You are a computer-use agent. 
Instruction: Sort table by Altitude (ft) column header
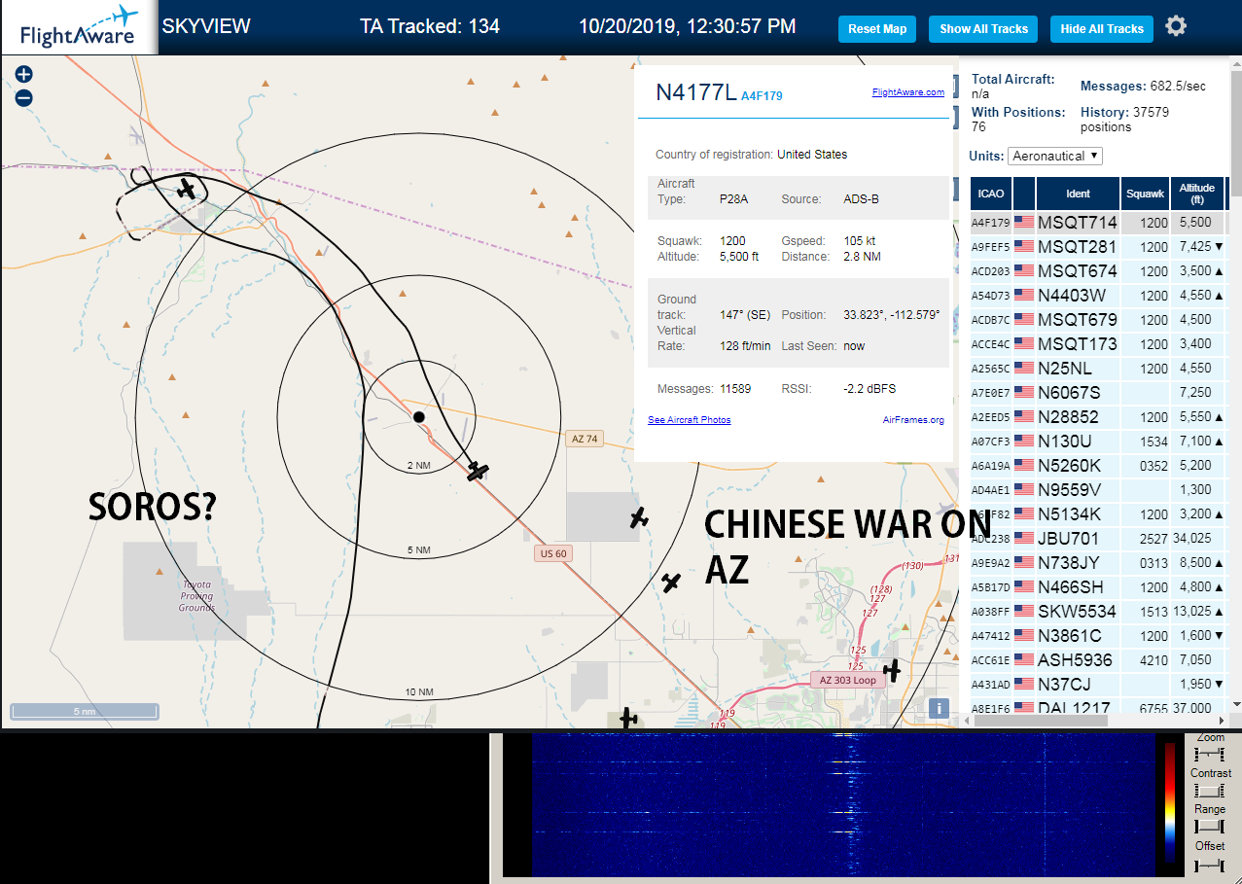1197,194
